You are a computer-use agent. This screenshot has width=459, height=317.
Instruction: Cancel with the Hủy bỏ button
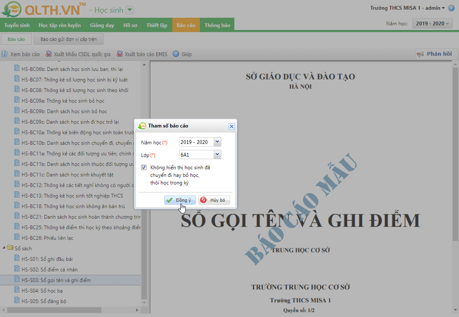[x=214, y=200]
